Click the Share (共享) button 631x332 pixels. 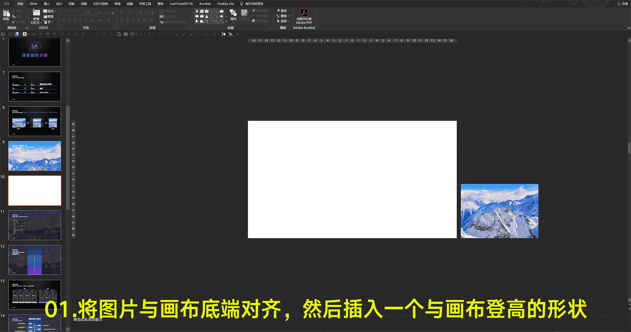tap(622, 4)
